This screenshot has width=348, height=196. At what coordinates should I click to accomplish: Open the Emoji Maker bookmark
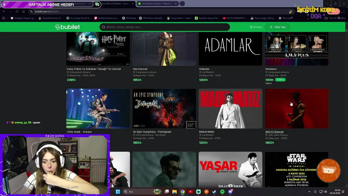tap(179, 18)
